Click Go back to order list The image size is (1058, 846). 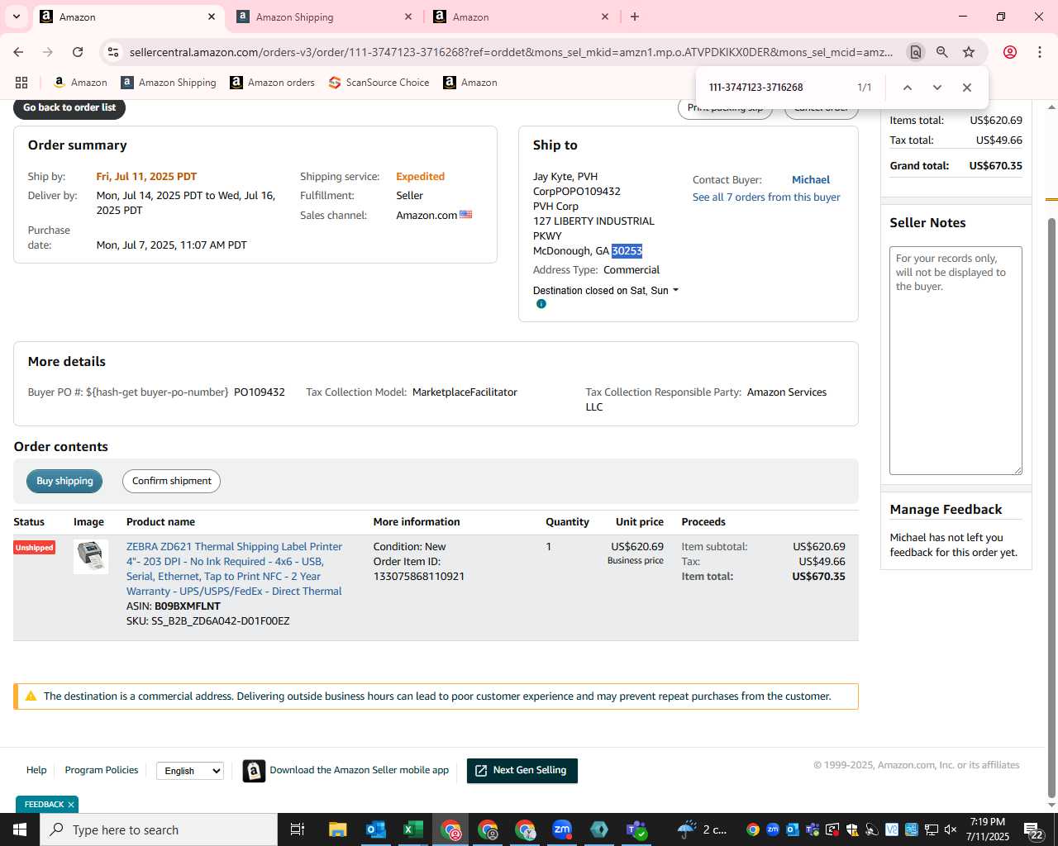click(x=69, y=107)
